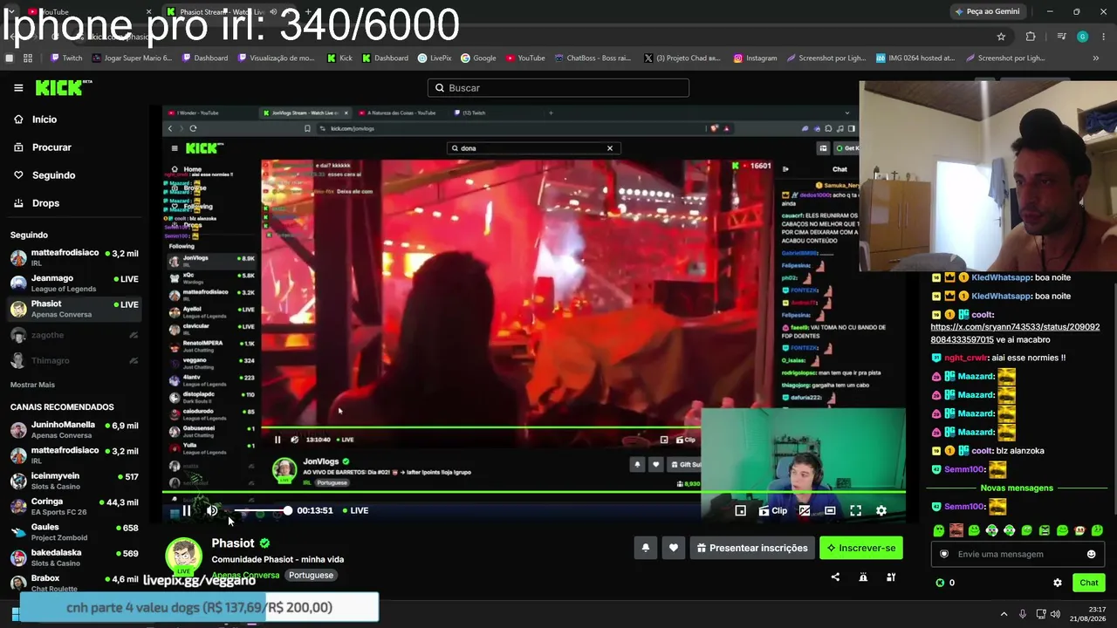Click Peça ao Gemini button

(x=988, y=11)
